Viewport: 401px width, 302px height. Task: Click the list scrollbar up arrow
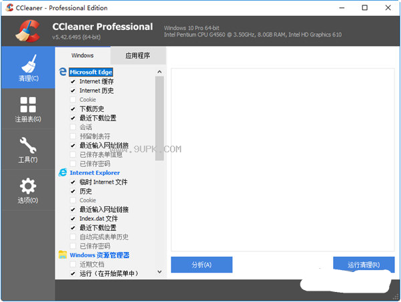[160, 72]
